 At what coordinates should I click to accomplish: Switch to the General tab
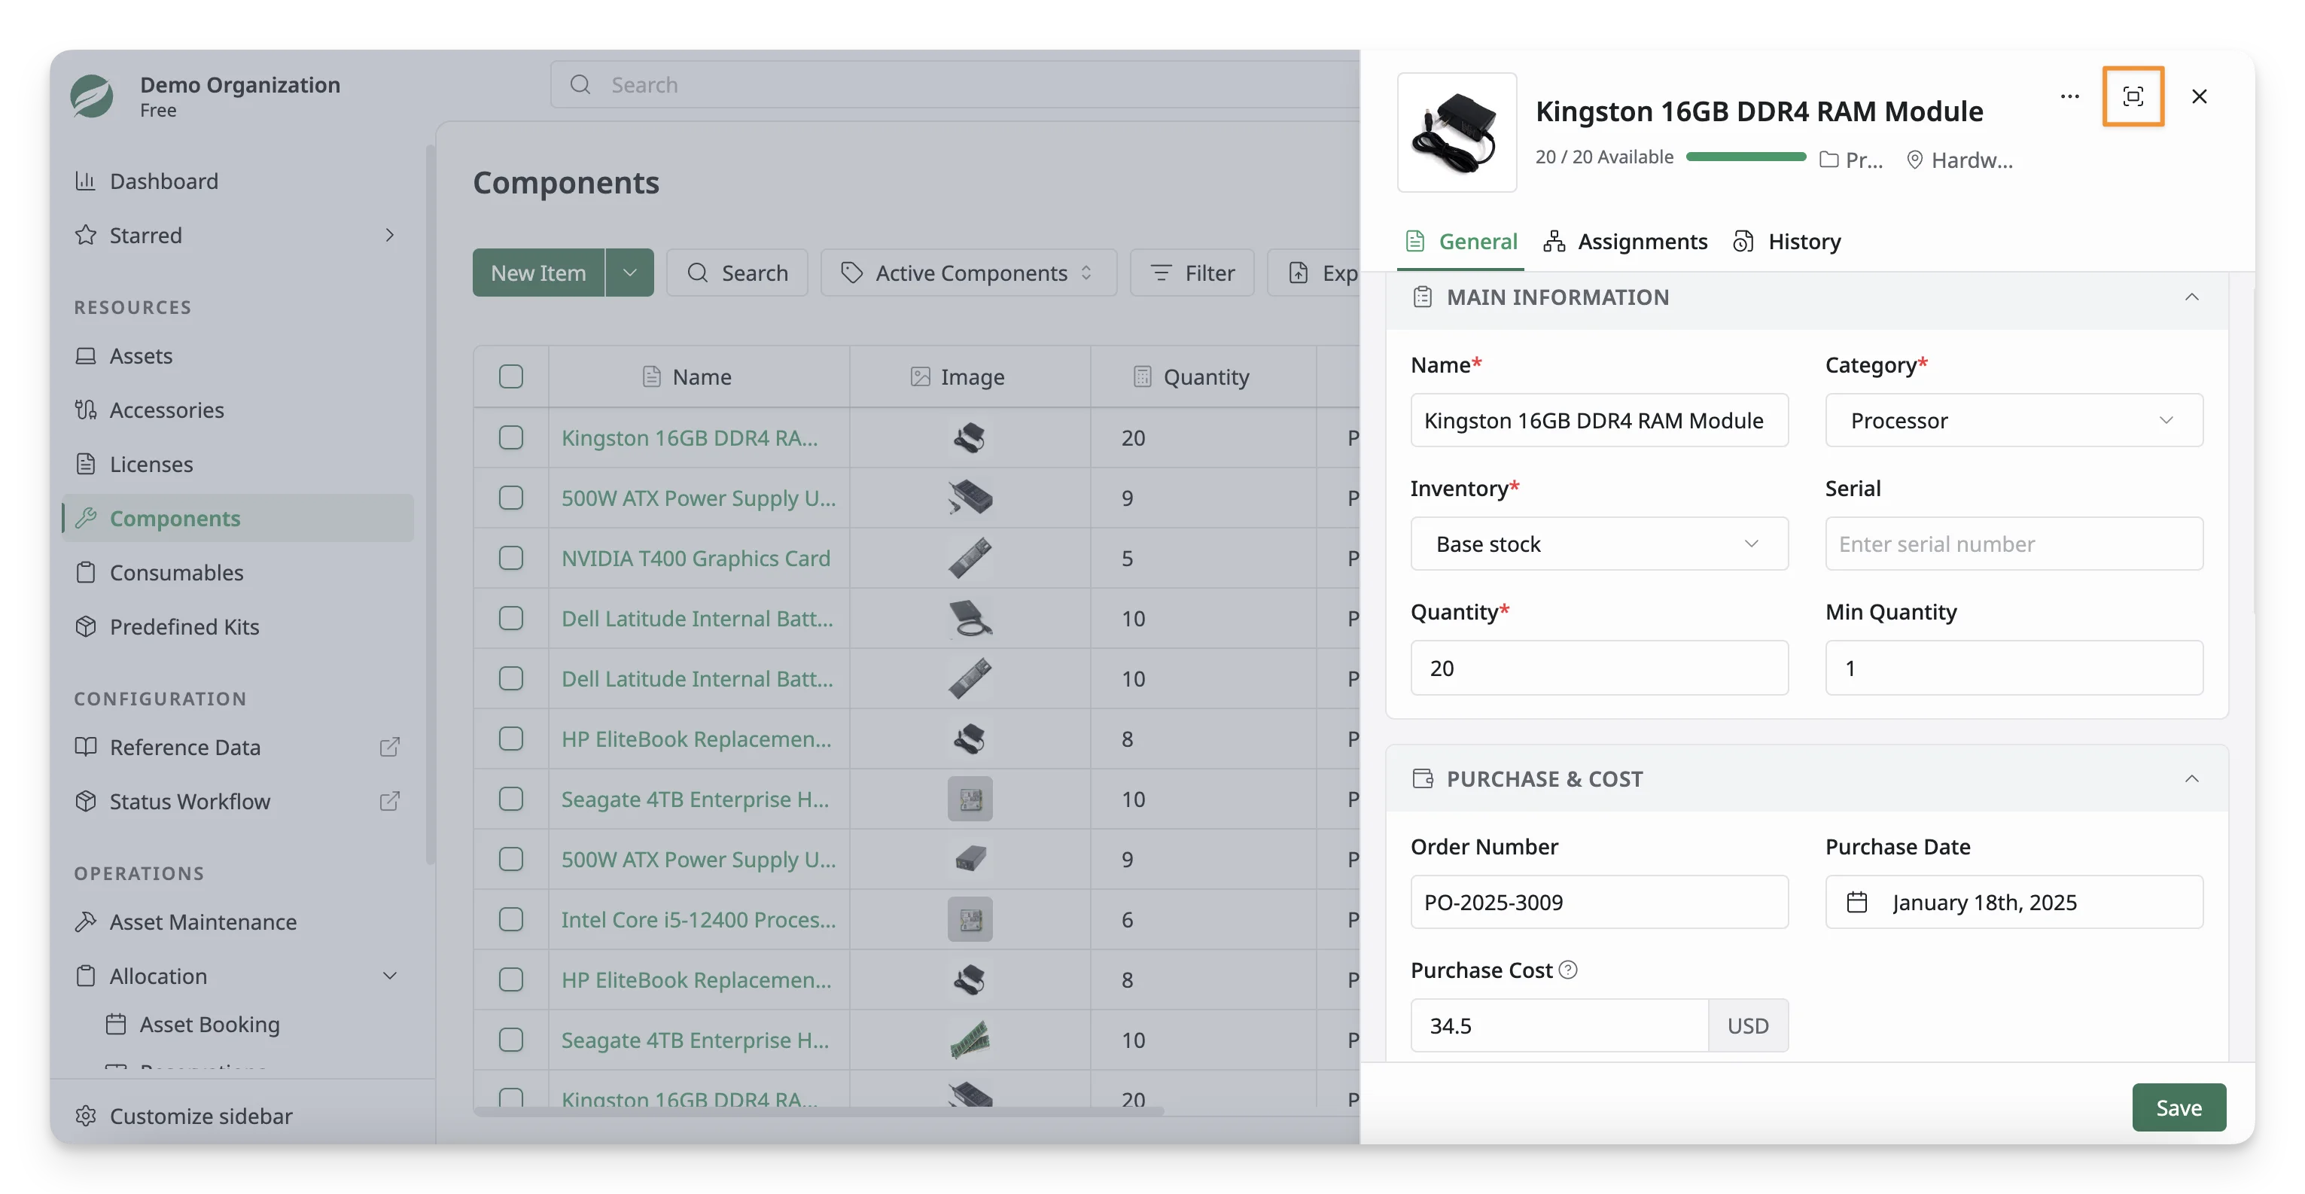tap(1460, 241)
